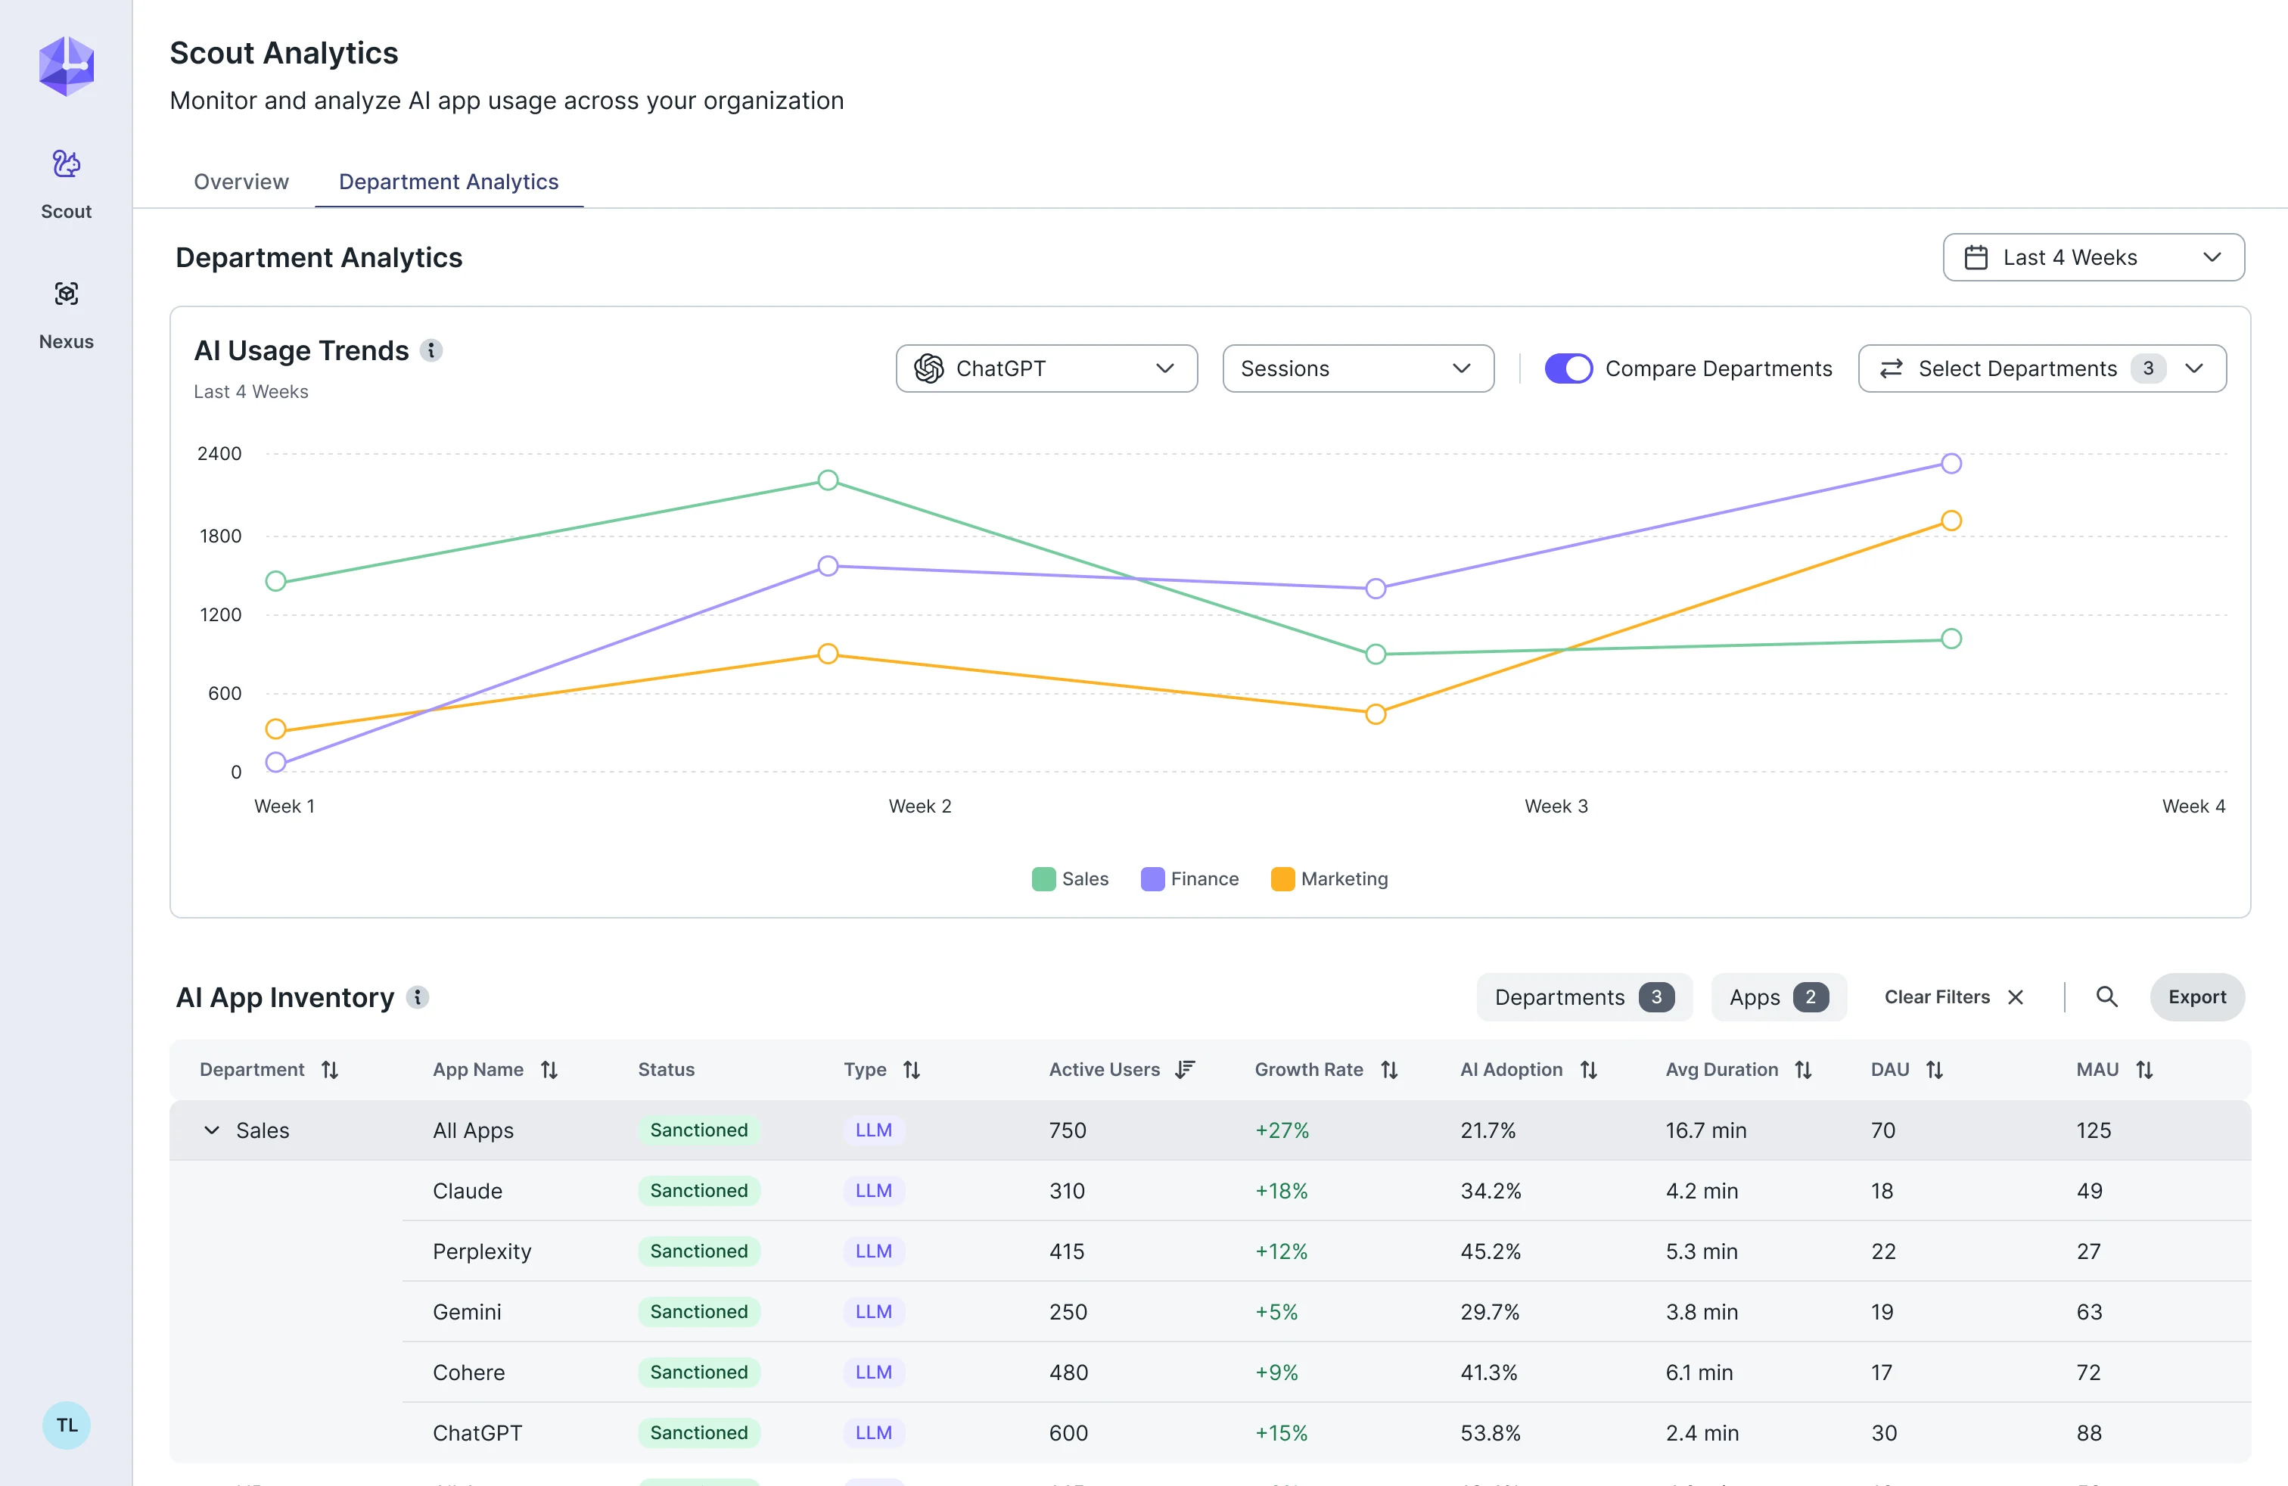This screenshot has width=2288, height=1486.
Task: Sort by App Name column arrows
Action: pos(549,1070)
